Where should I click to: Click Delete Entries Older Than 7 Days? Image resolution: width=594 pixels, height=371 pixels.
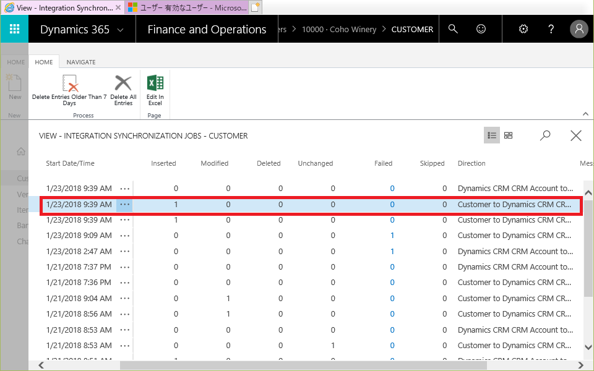(69, 90)
